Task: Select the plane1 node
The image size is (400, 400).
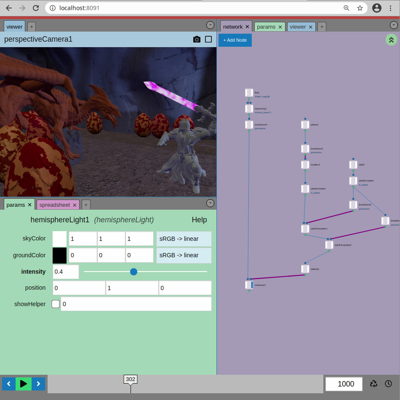Action: pyautogui.click(x=305, y=125)
